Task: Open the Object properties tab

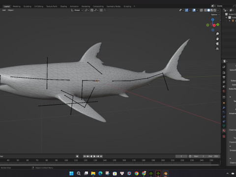Action: [x=224, y=103]
